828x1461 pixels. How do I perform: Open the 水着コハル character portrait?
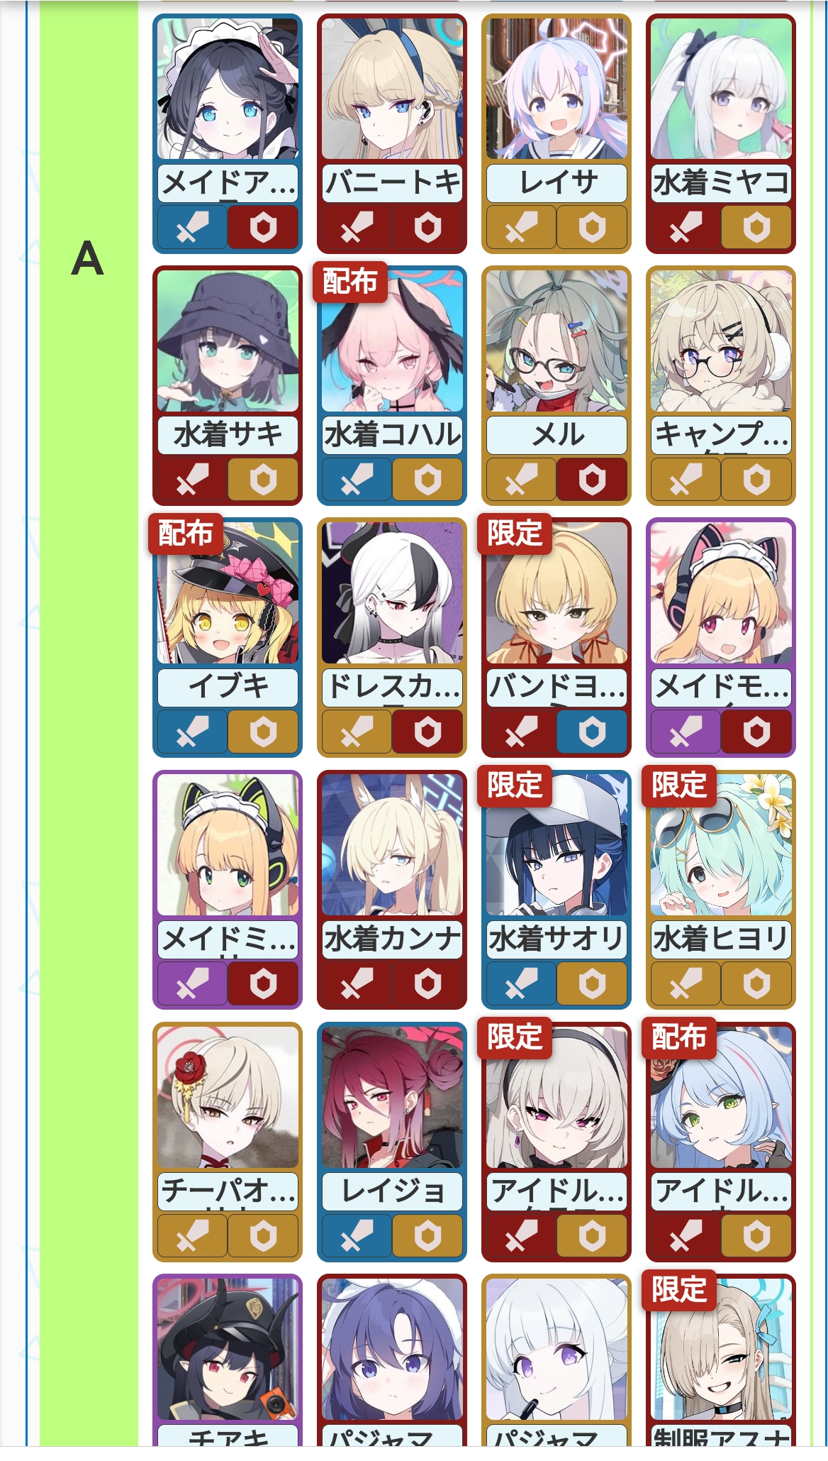[392, 341]
